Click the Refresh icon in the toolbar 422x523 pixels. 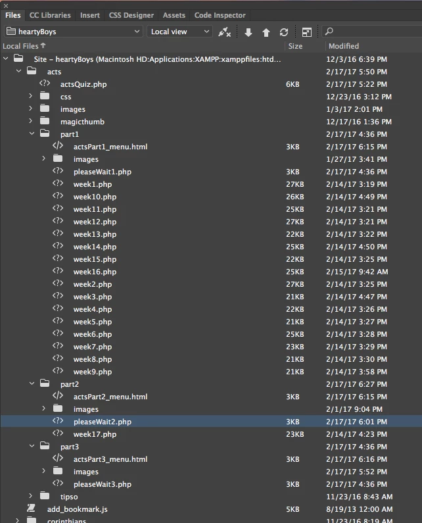[284, 32]
